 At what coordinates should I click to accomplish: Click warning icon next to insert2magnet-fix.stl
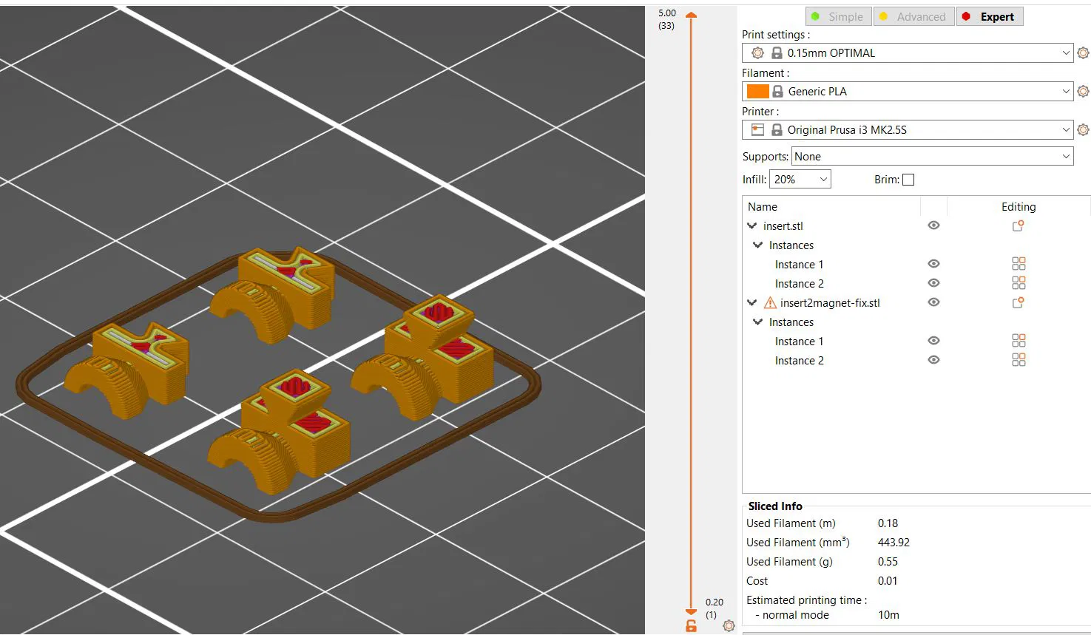coord(770,302)
